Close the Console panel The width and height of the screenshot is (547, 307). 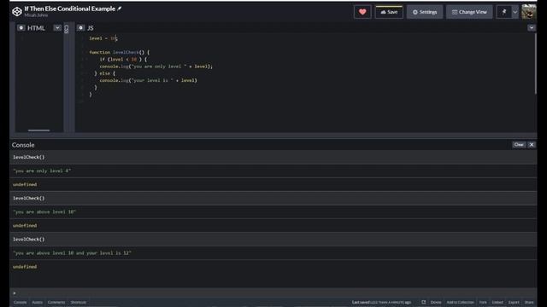pyautogui.click(x=532, y=144)
